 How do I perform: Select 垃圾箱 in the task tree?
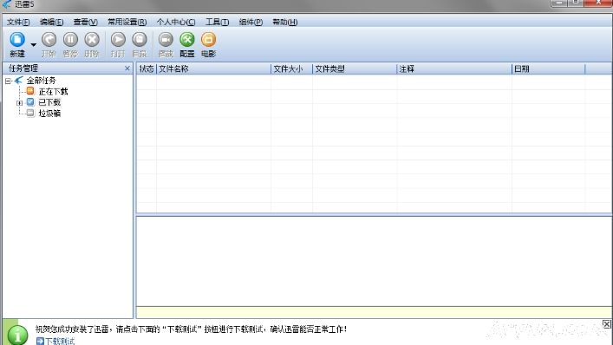(49, 114)
